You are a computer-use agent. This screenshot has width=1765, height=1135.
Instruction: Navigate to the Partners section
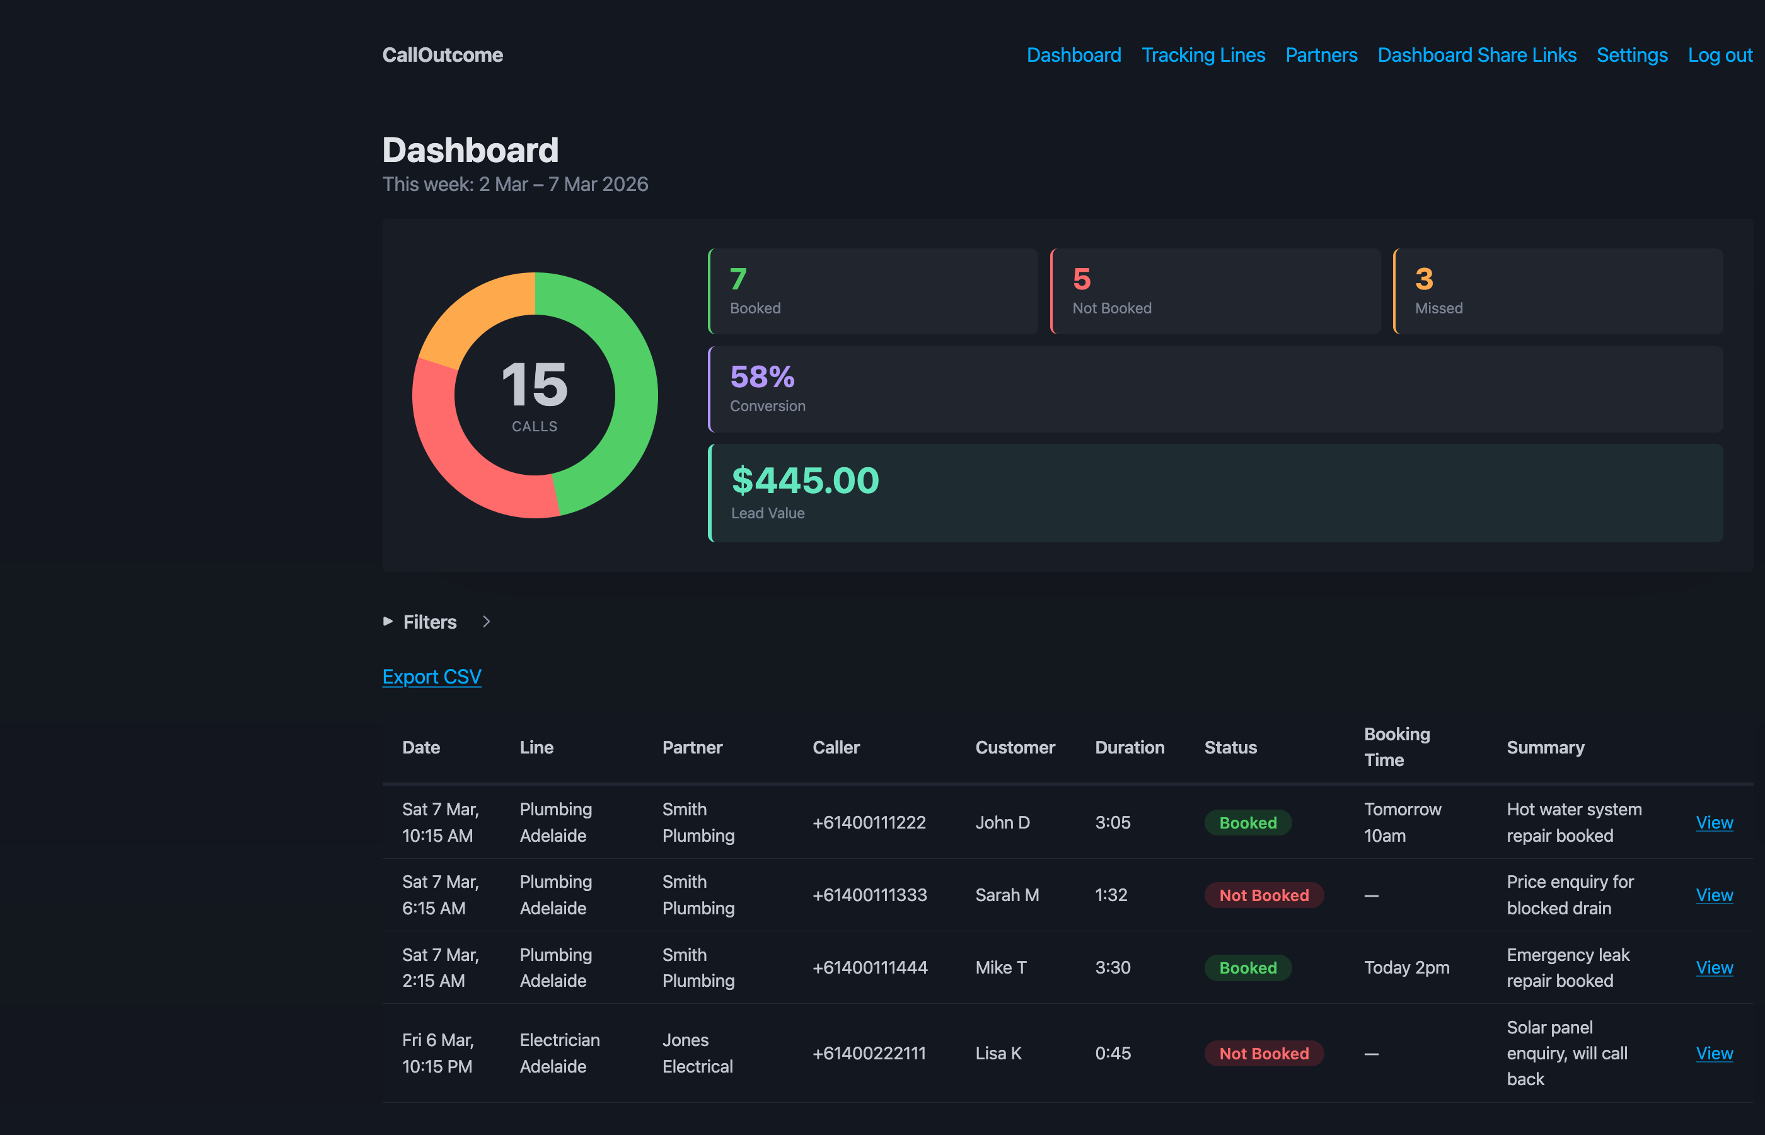[1321, 54]
